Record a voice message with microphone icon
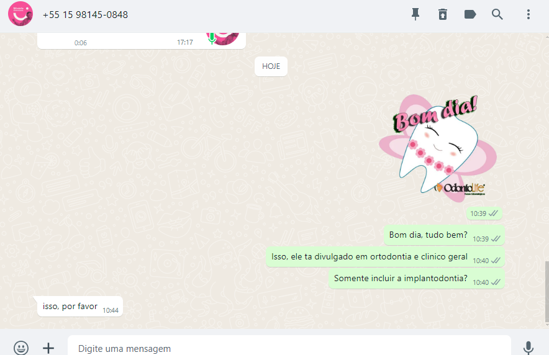 click(529, 348)
